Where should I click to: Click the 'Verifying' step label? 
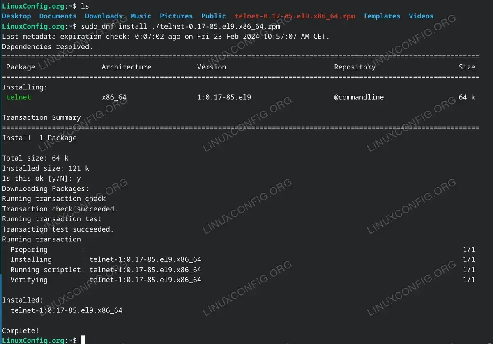tap(29, 280)
